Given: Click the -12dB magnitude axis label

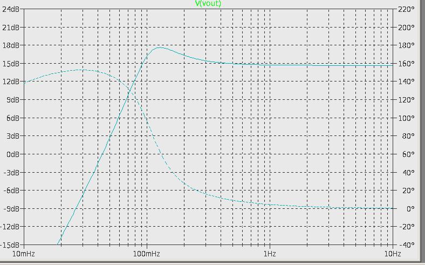Looking at the screenshot, I should pyautogui.click(x=10, y=227).
